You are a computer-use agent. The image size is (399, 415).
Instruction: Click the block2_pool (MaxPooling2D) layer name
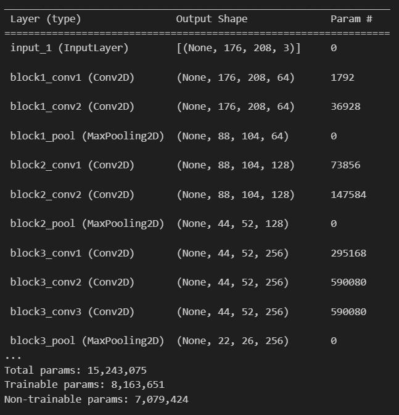coord(87,224)
